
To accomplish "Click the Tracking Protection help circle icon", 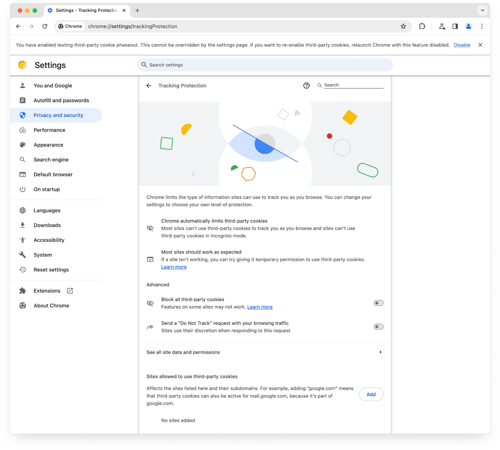I will click(307, 86).
